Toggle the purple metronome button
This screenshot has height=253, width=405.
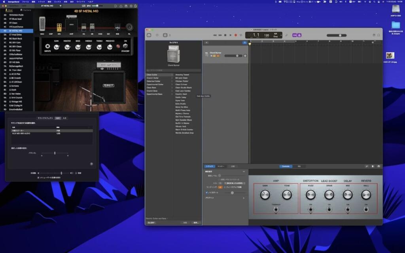299,35
